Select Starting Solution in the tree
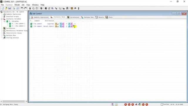188x106 pixels. tap(12, 38)
